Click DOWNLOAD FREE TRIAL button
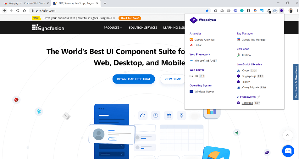Image resolution: width=299 pixels, height=159 pixels. pos(134,79)
